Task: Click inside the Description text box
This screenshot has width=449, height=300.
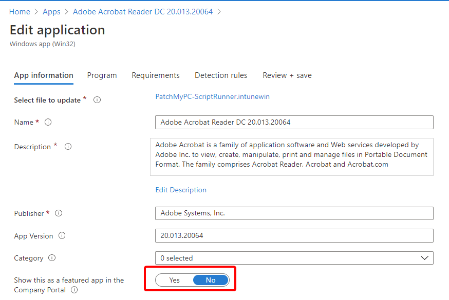Action: [291, 157]
